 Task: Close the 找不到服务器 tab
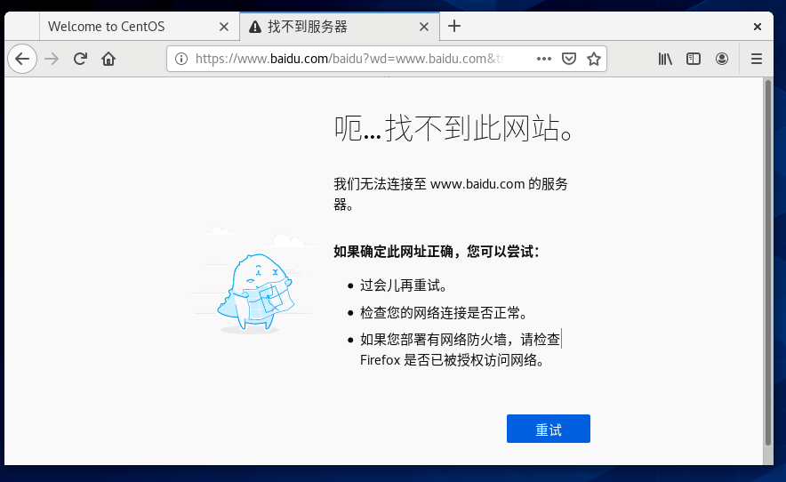tap(424, 27)
